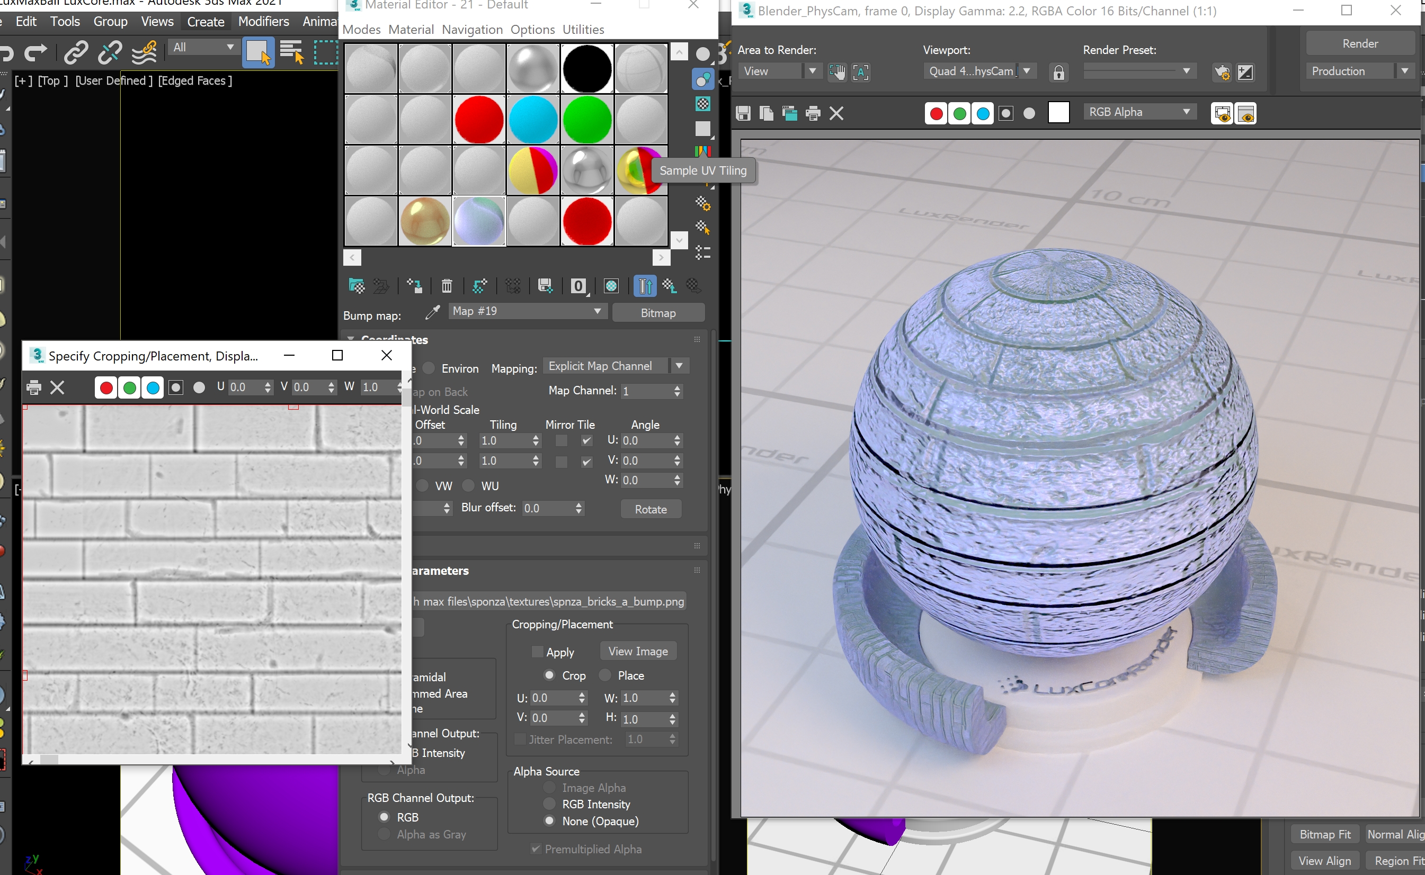This screenshot has width=1425, height=875.
Task: Select the Place radio button
Action: coord(605,675)
